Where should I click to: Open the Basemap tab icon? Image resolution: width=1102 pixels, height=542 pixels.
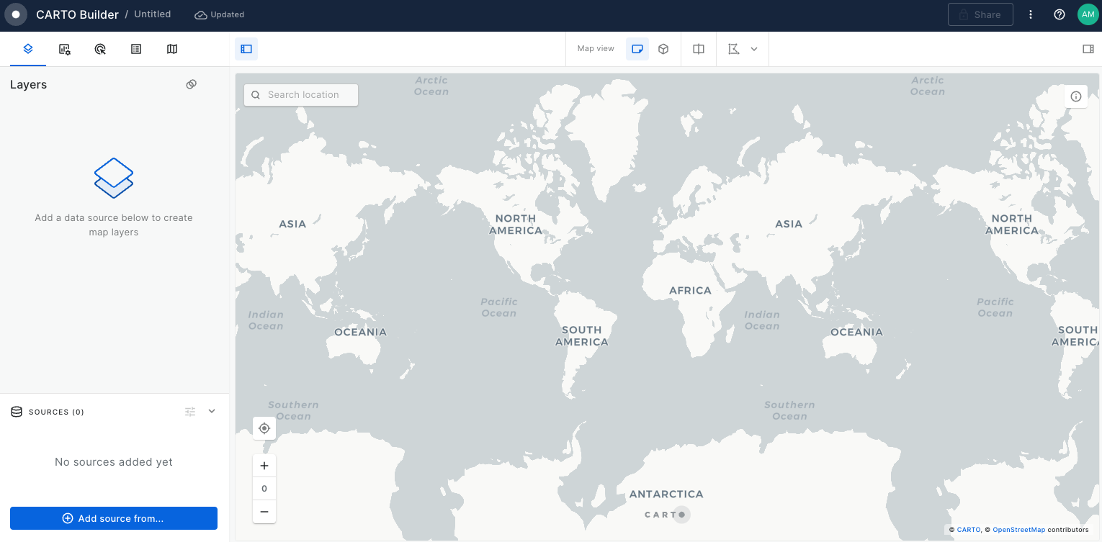tap(172, 49)
